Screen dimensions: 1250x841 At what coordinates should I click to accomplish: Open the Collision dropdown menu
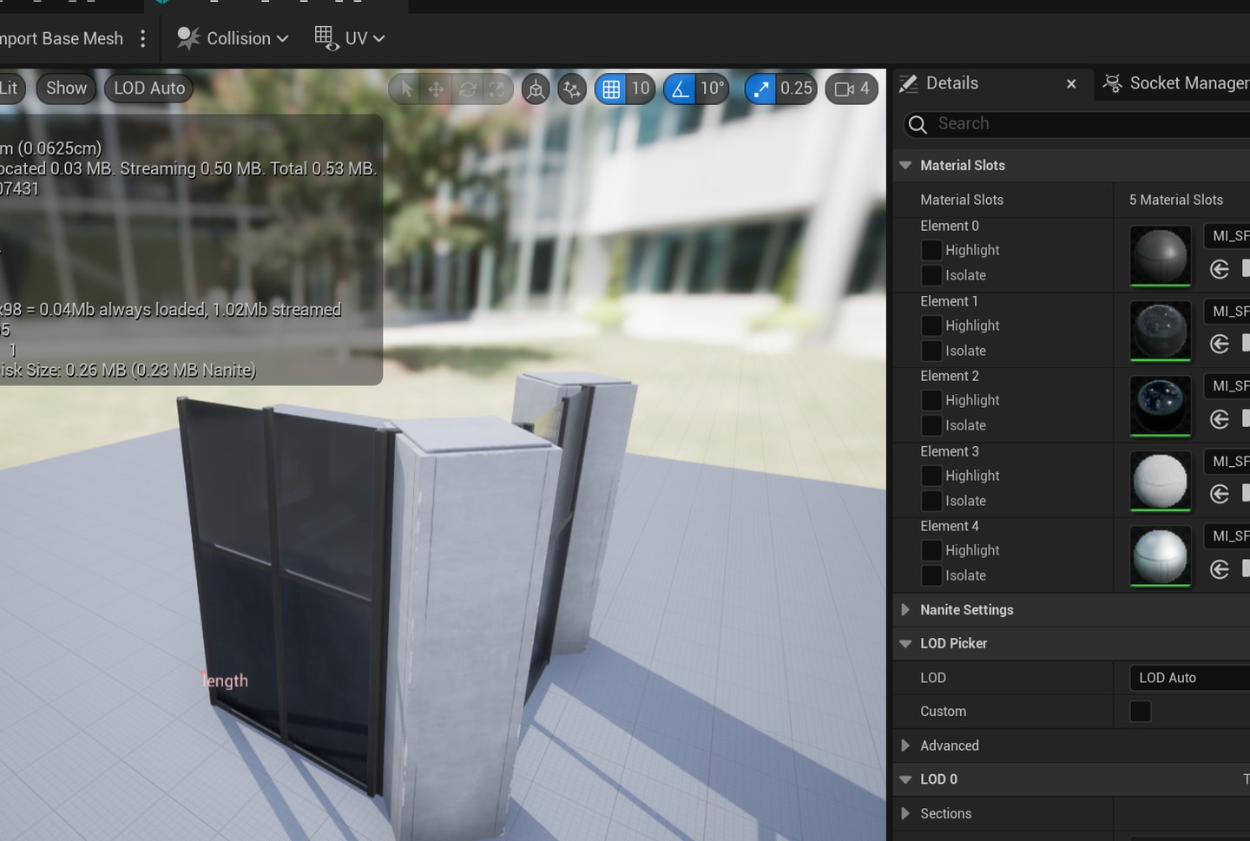click(x=233, y=38)
